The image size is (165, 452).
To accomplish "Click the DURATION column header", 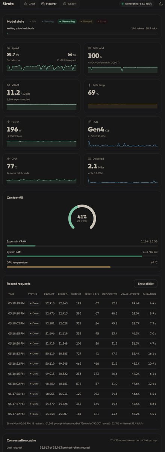I will [x=150, y=294].
